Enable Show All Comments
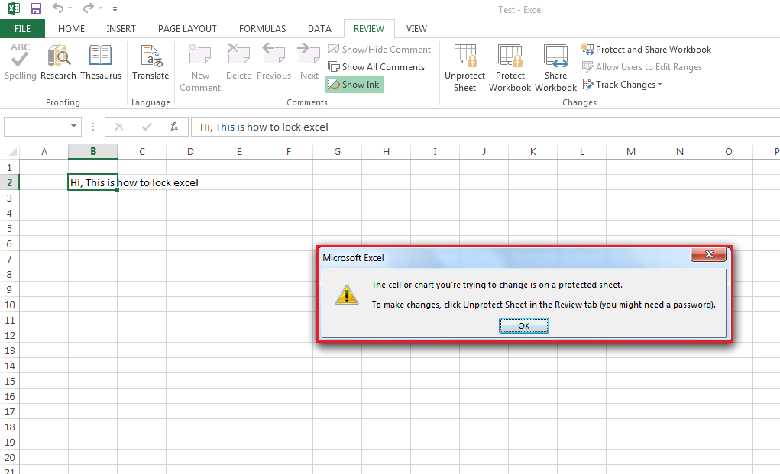 tap(378, 66)
